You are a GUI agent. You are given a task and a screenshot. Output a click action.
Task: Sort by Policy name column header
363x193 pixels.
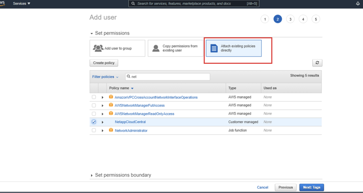121,88
